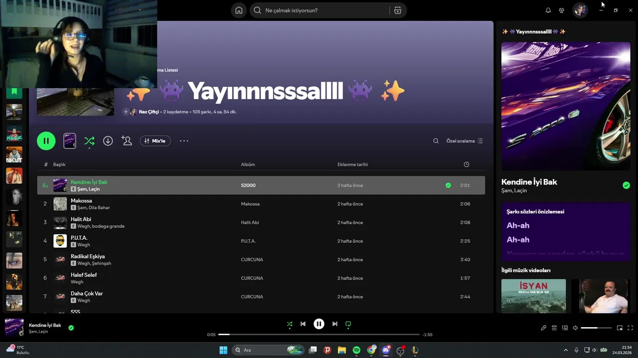Image resolution: width=638 pixels, height=358 pixels.
Task: Play the 'İSYAN' related music video thumbnail
Action: [x=533, y=296]
